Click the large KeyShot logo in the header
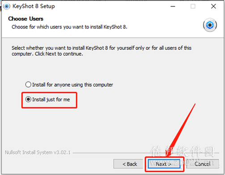225x175 pixels. pyautogui.click(x=210, y=25)
